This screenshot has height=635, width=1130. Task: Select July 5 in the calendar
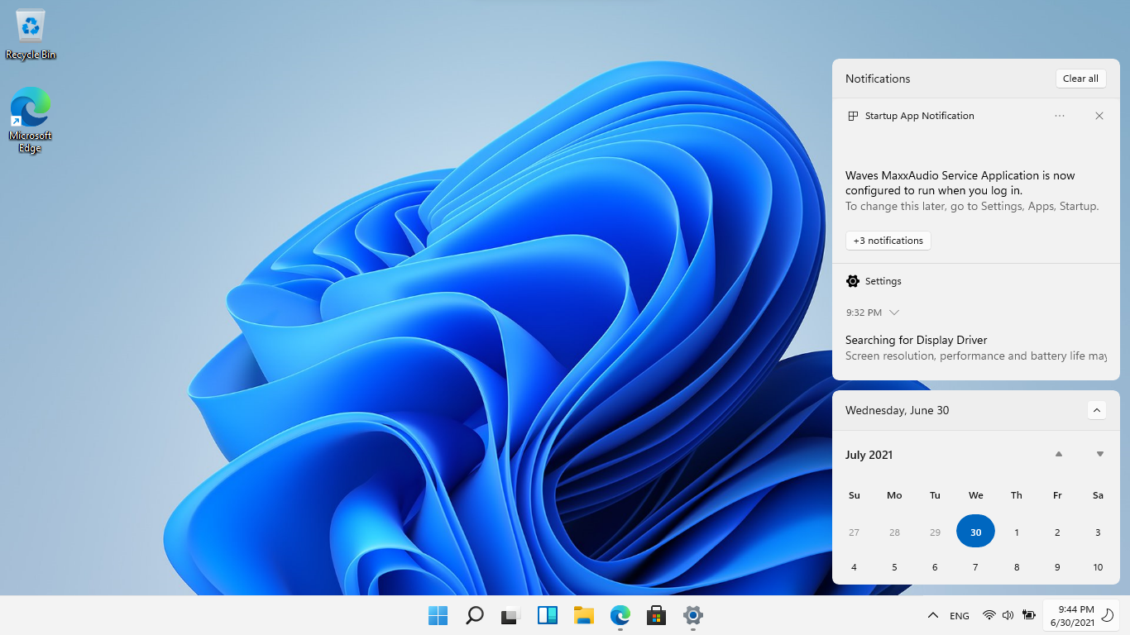tap(894, 567)
